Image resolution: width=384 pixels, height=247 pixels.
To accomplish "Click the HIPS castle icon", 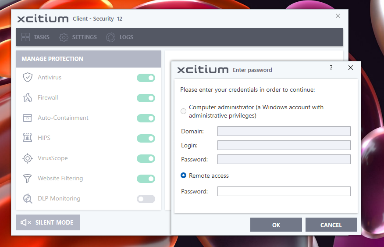I will click(28, 138).
